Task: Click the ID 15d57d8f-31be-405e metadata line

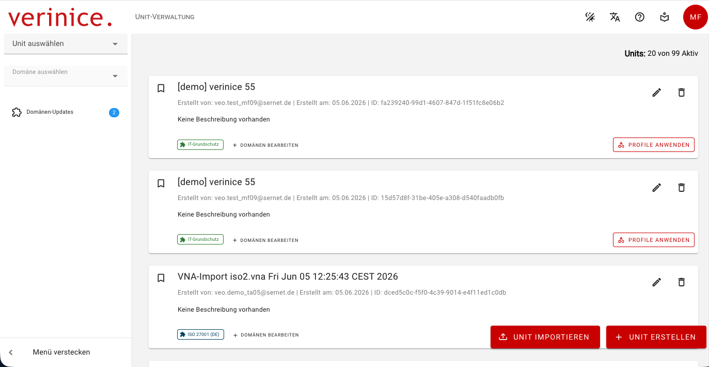Action: tap(341, 198)
